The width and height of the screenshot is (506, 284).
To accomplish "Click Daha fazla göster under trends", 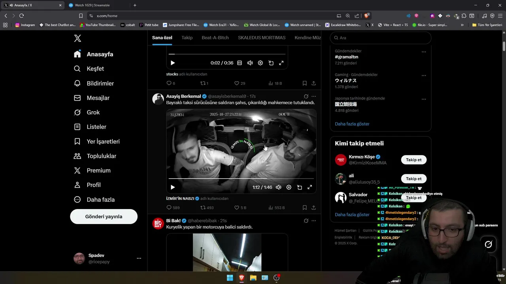I will point(352,124).
